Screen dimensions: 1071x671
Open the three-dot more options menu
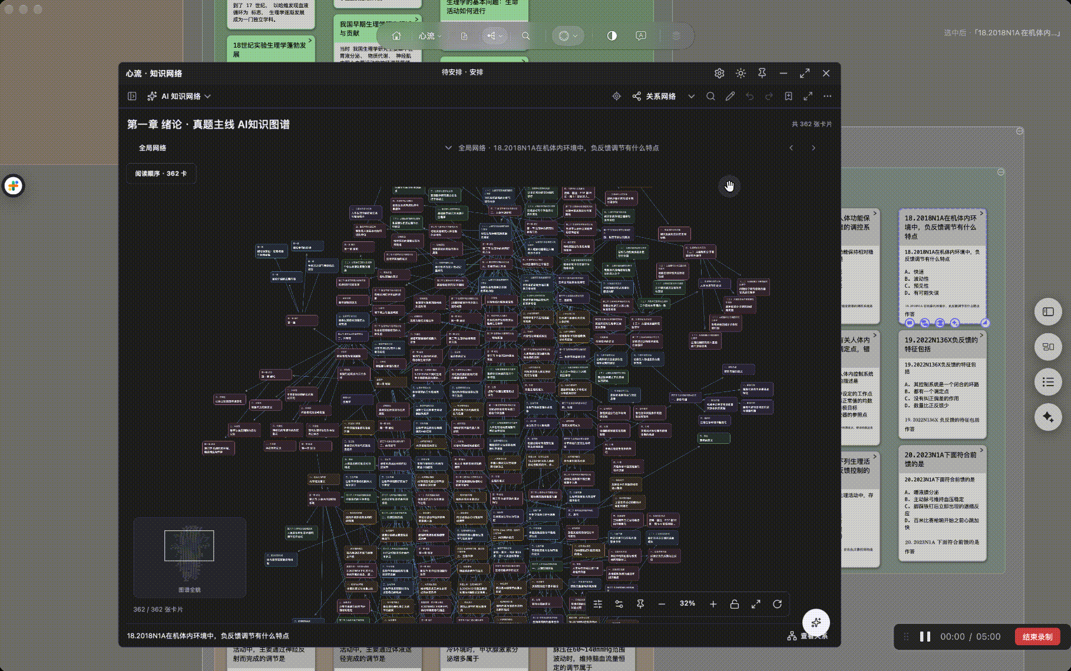[x=827, y=96]
